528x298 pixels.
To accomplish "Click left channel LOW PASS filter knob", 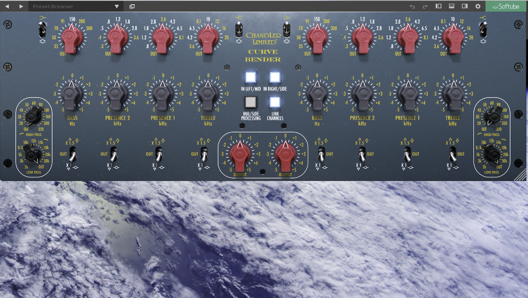I will coord(33,155).
